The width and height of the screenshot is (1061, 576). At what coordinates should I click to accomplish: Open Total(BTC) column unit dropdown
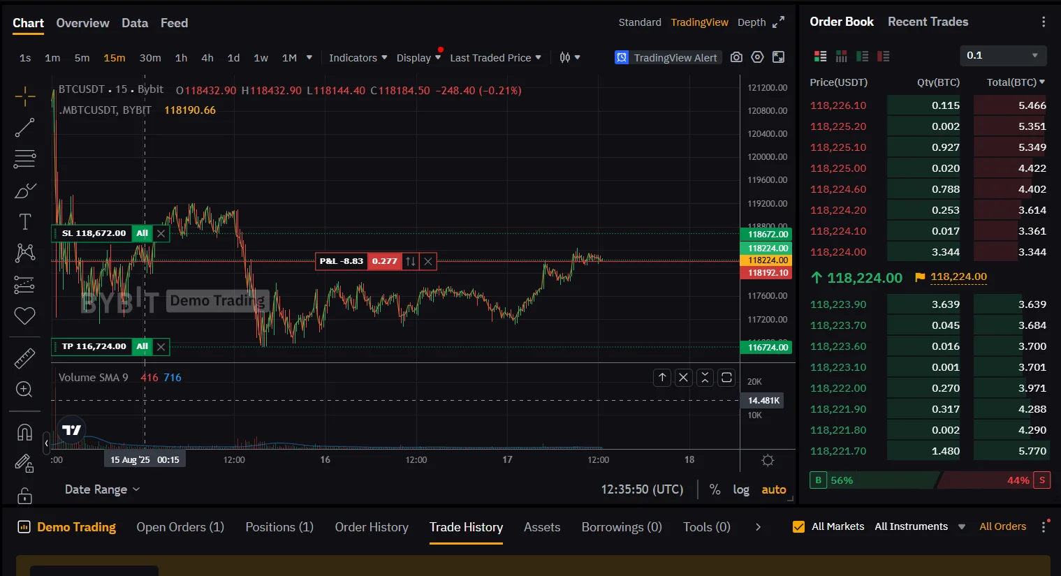click(1016, 82)
